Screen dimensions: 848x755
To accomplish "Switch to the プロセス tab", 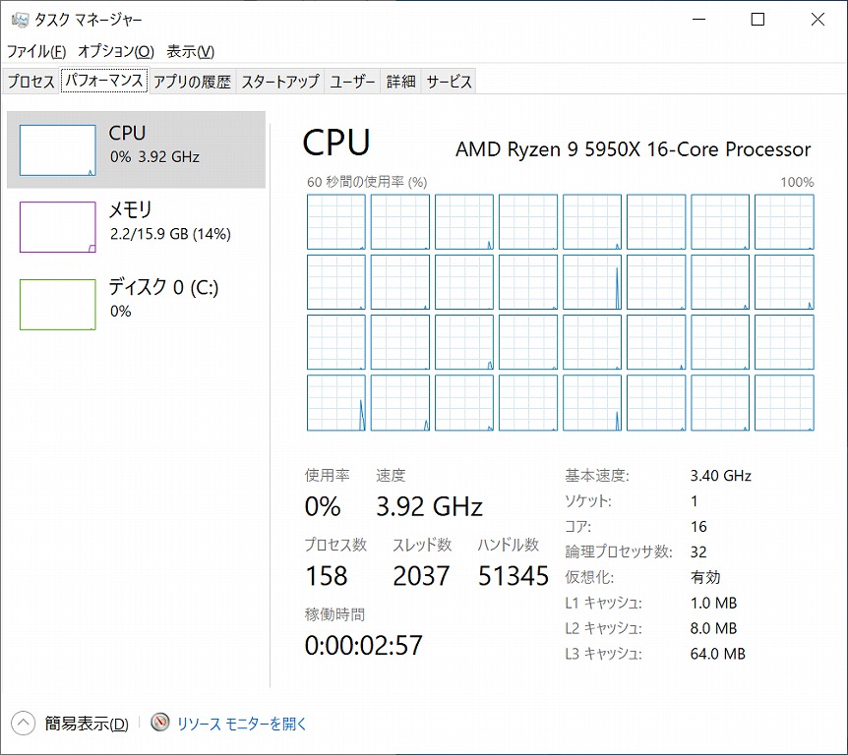I will click(30, 83).
